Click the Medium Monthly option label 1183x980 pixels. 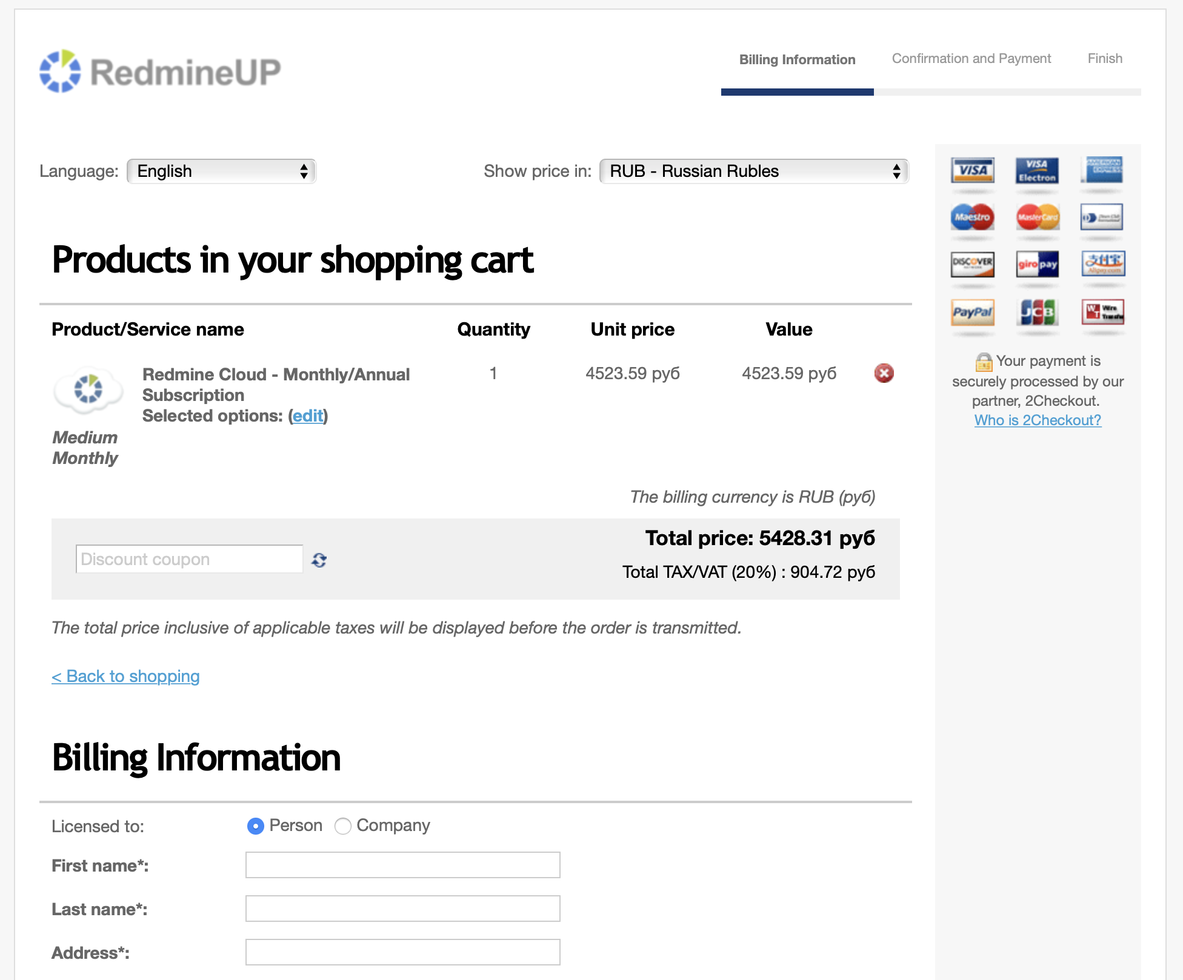[85, 448]
